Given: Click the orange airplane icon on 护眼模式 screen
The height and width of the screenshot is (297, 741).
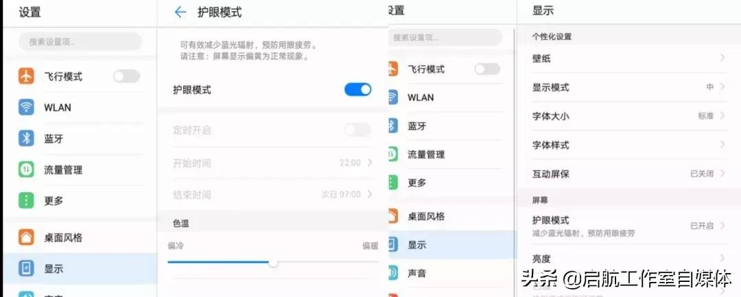Looking at the screenshot, I should (26, 76).
